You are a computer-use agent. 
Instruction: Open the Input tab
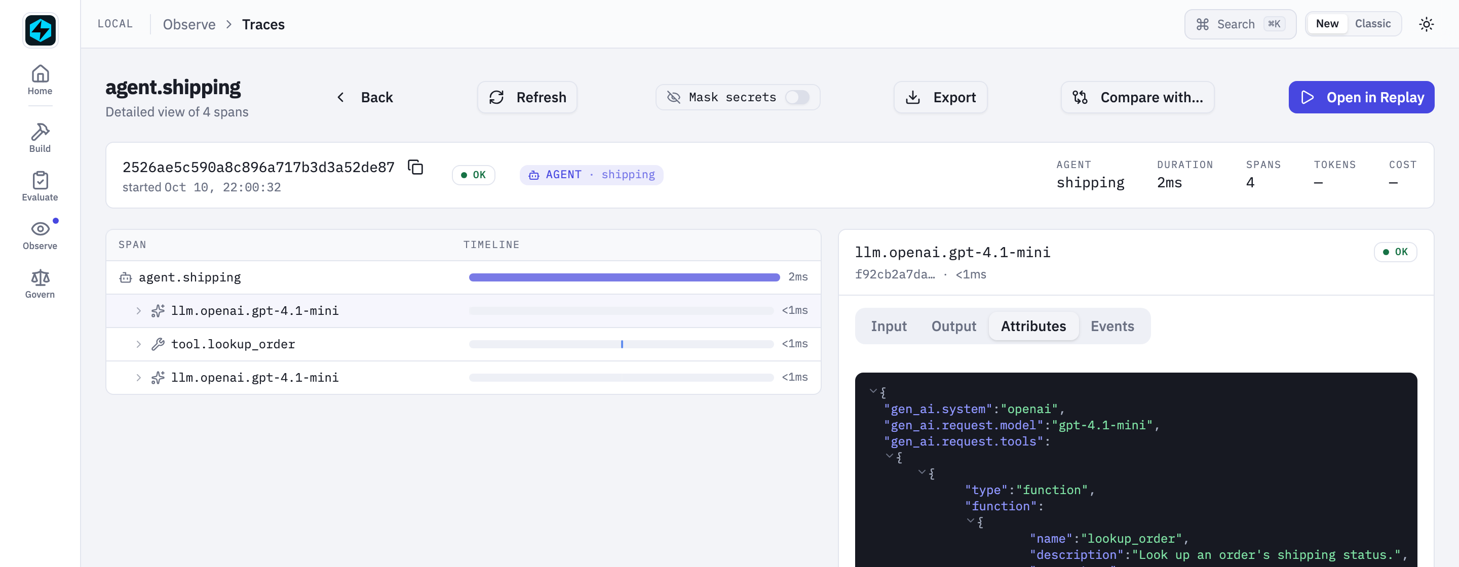click(888, 327)
